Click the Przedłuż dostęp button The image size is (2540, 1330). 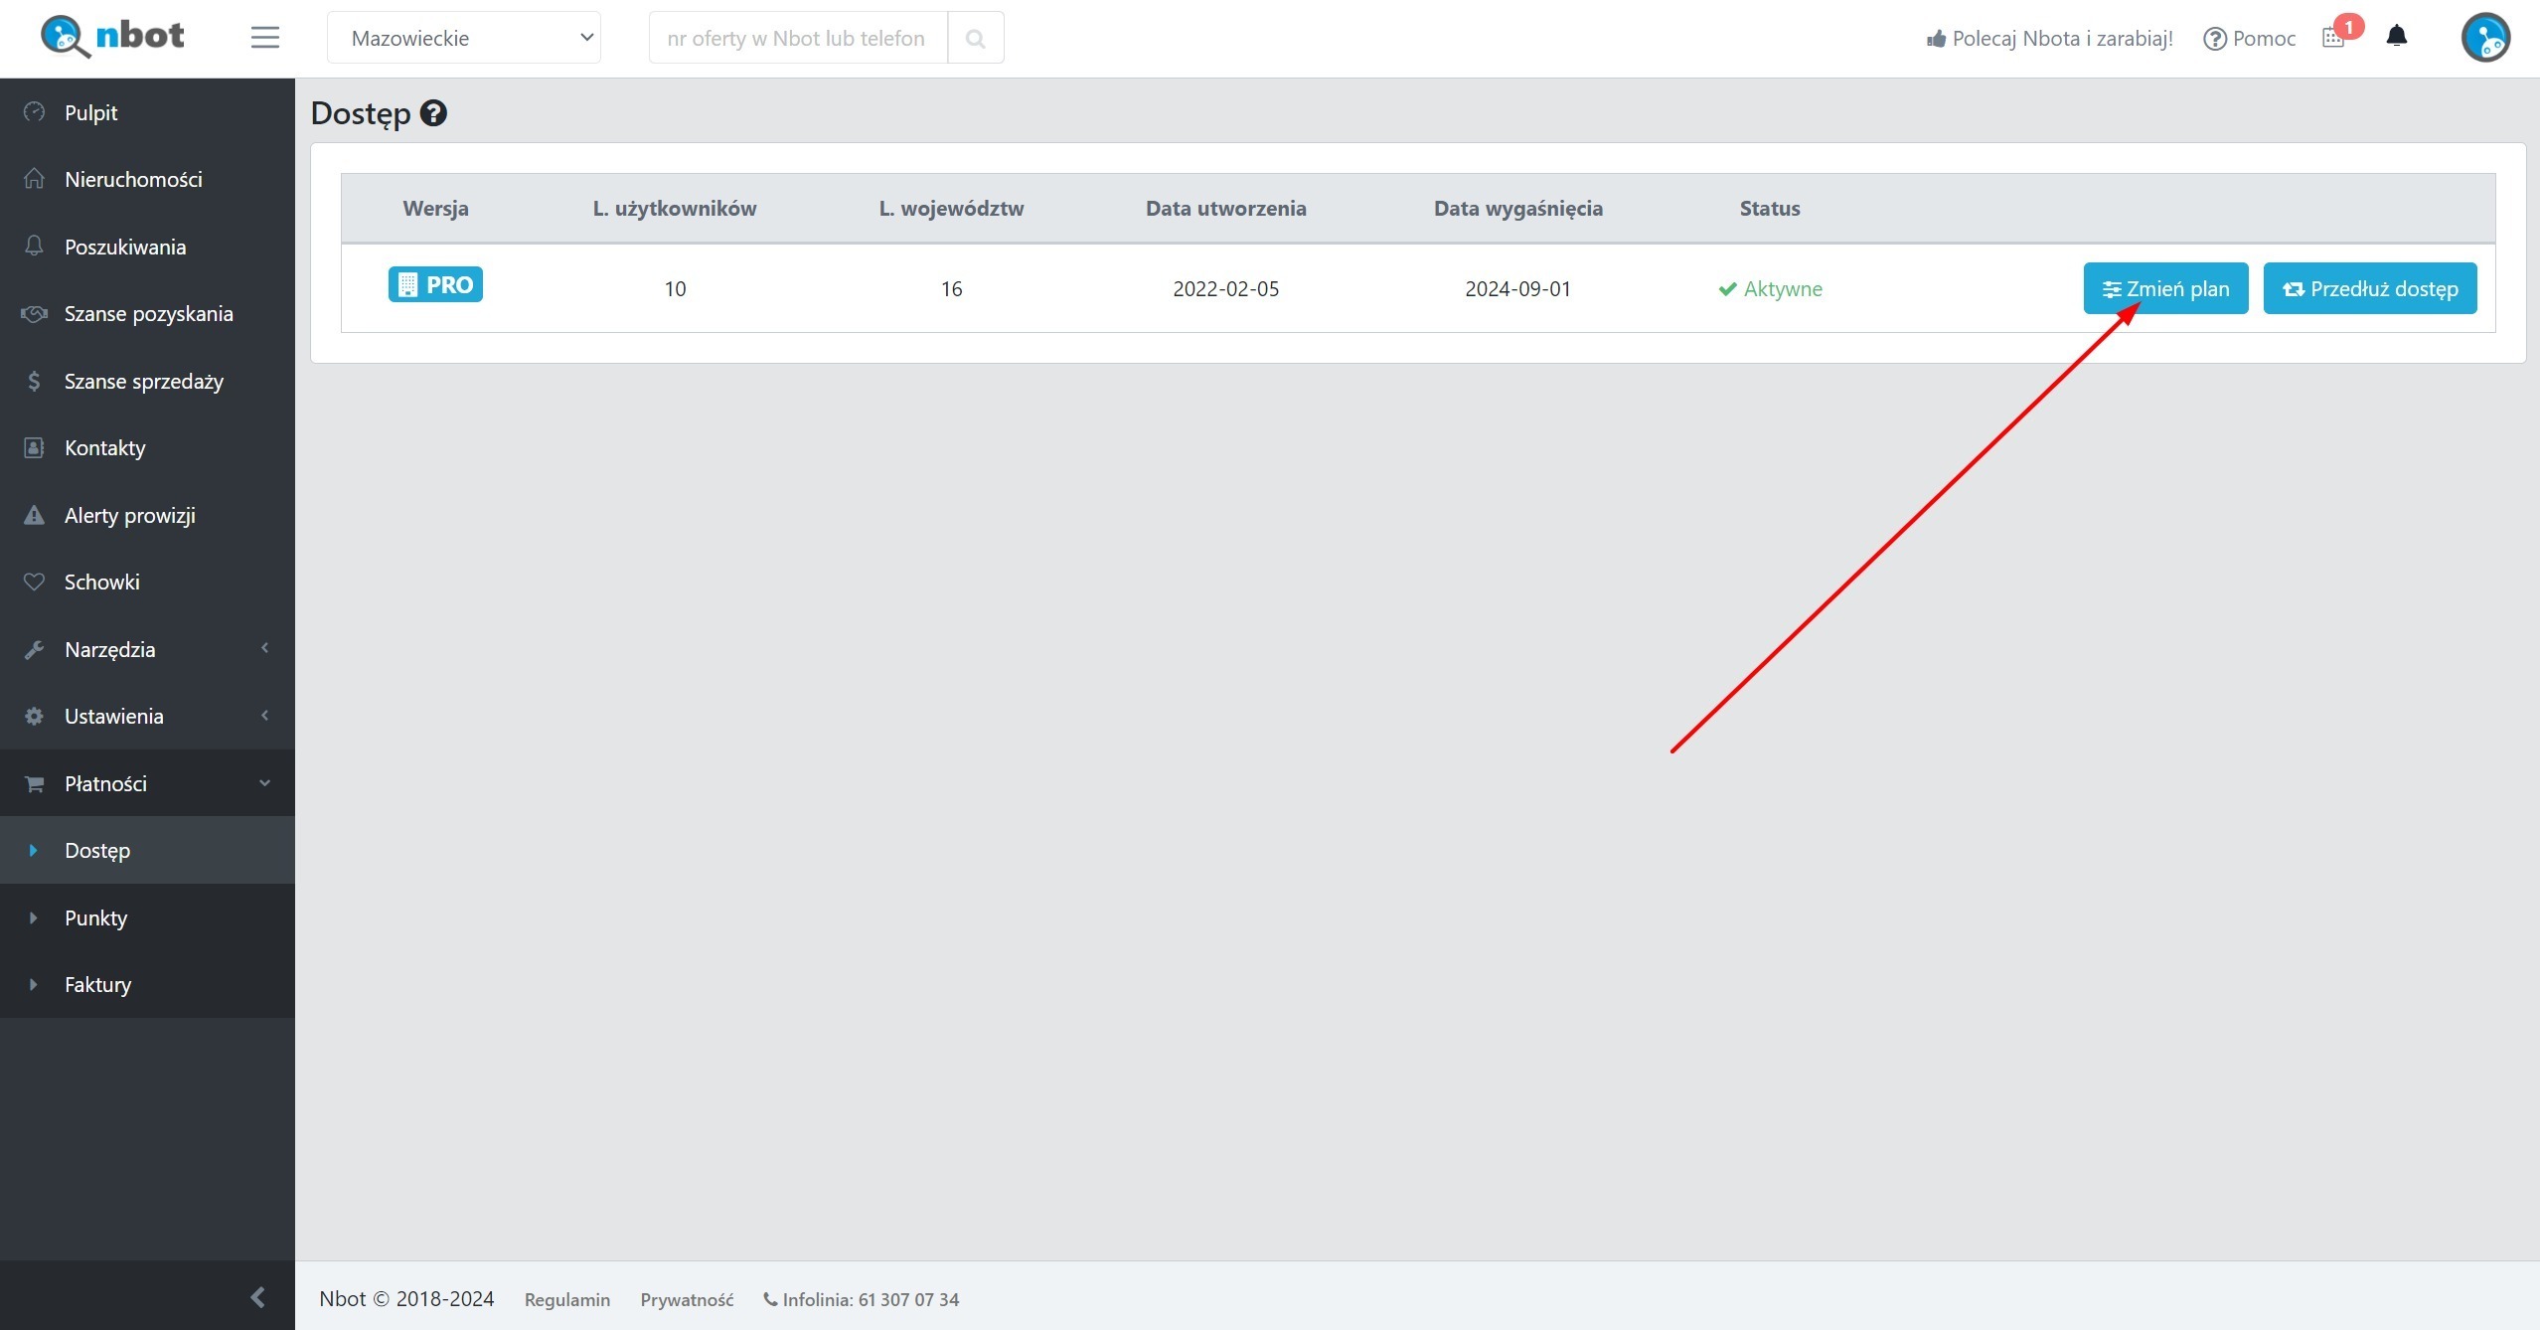[2369, 288]
